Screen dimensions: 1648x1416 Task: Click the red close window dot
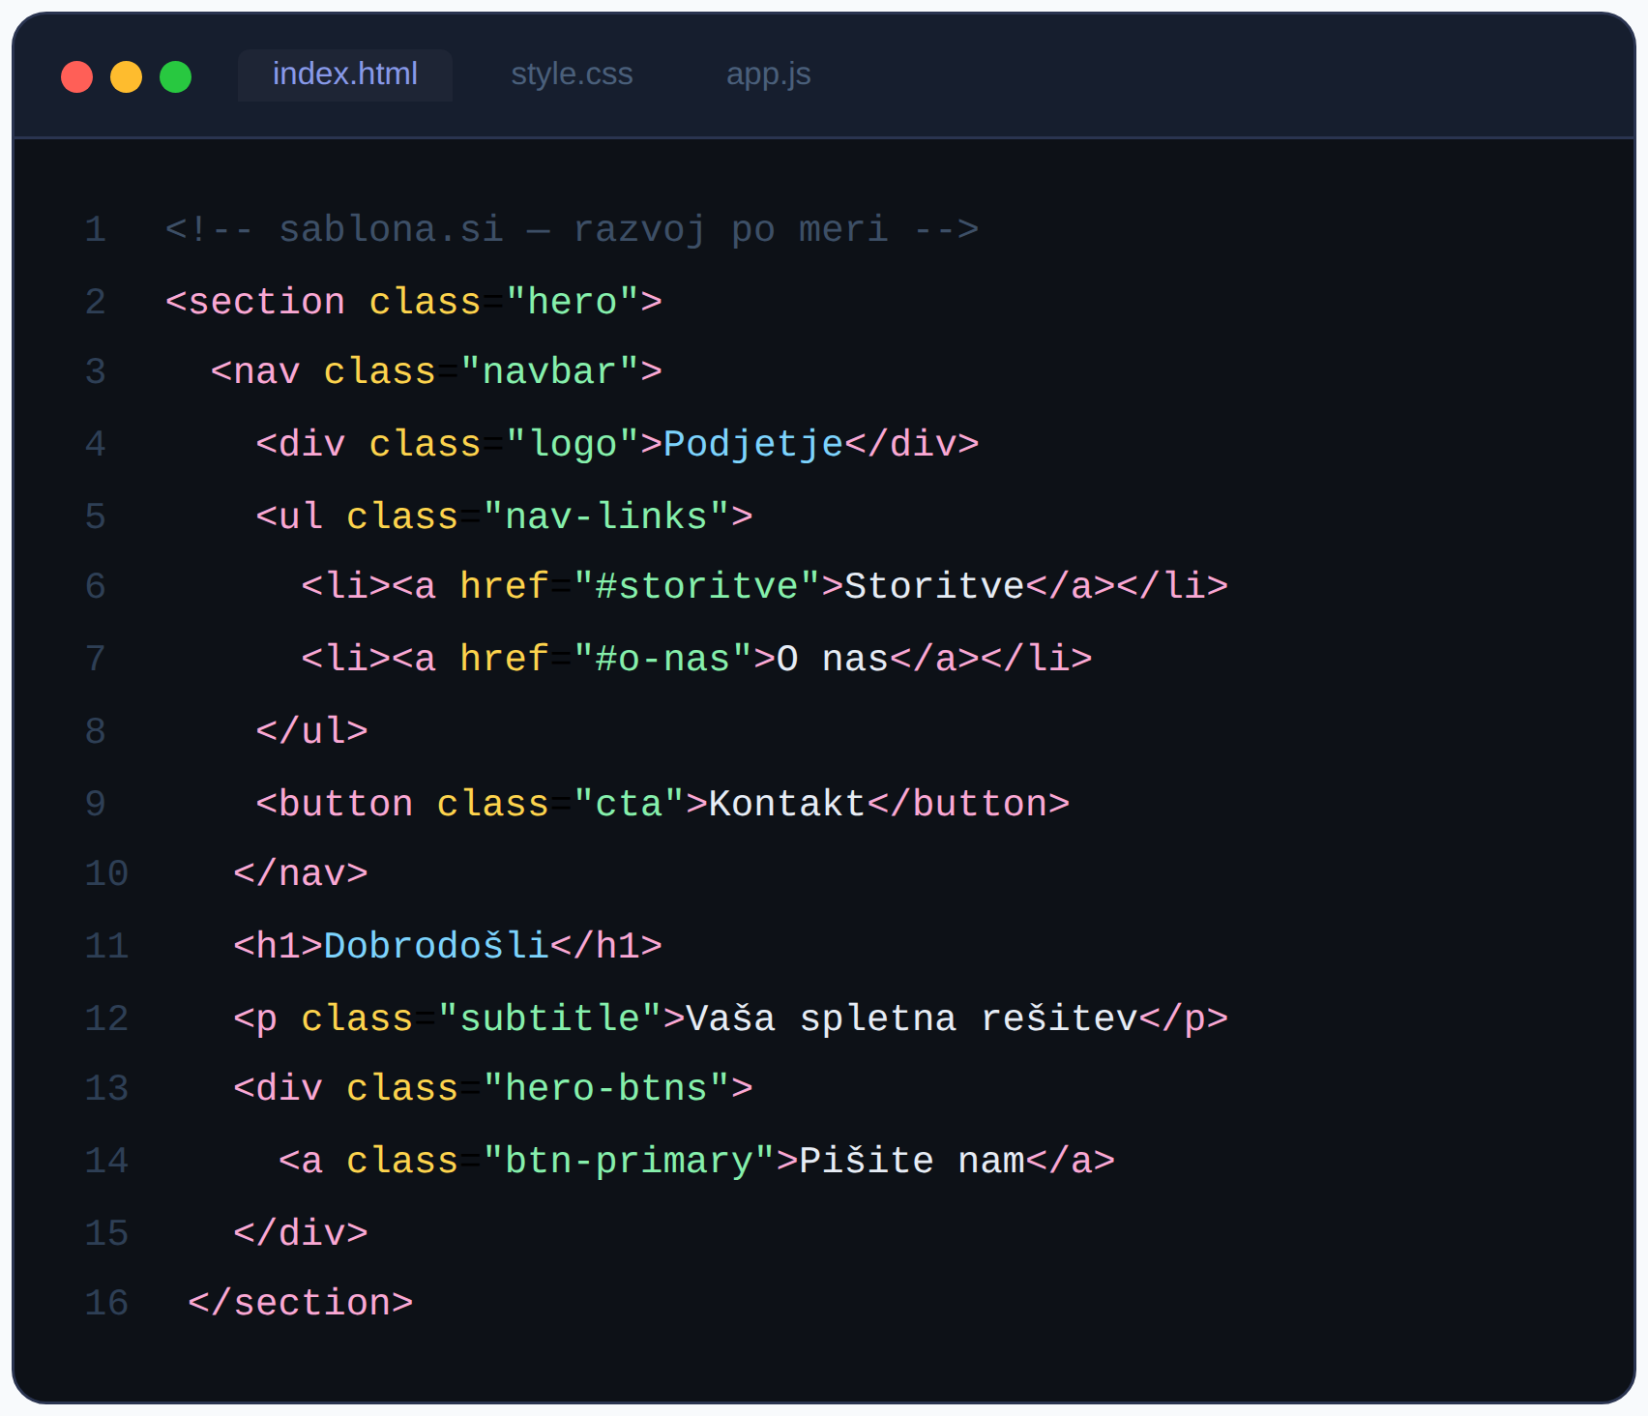77,76
